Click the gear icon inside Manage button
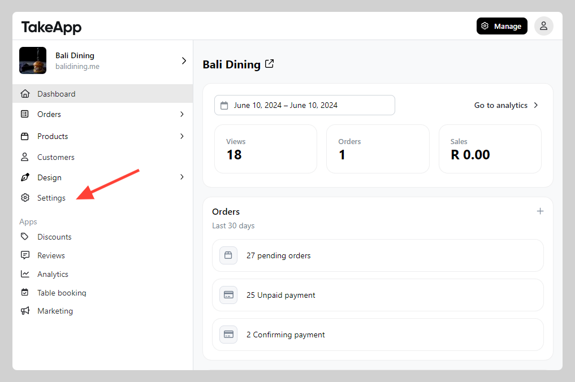 (x=485, y=25)
